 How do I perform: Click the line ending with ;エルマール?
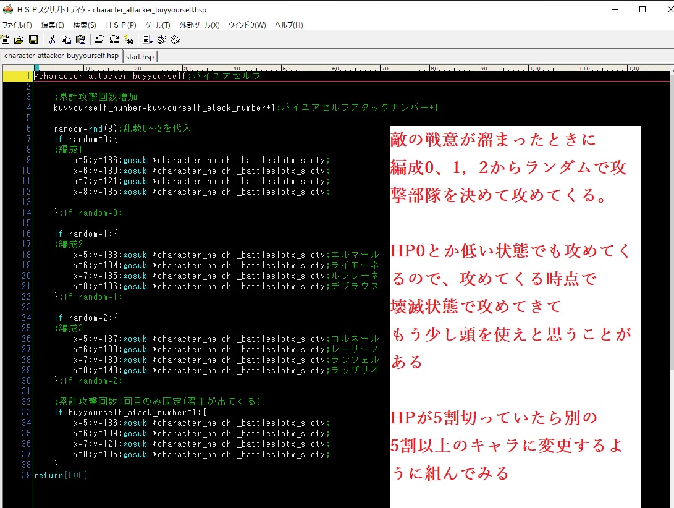coord(226,255)
